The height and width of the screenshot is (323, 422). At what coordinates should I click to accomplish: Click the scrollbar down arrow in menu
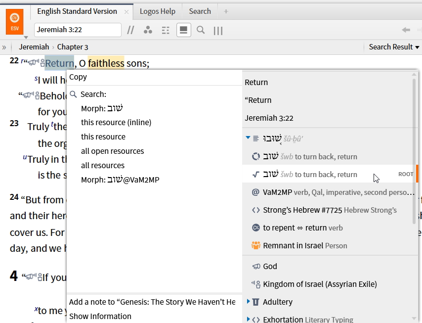tap(415, 319)
